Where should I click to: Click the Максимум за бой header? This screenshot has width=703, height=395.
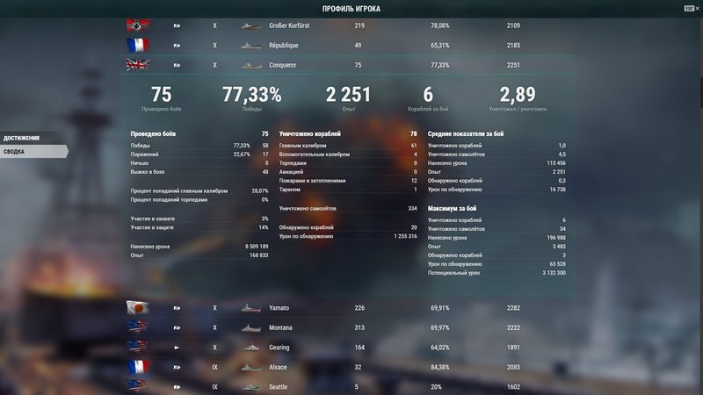[452, 208]
